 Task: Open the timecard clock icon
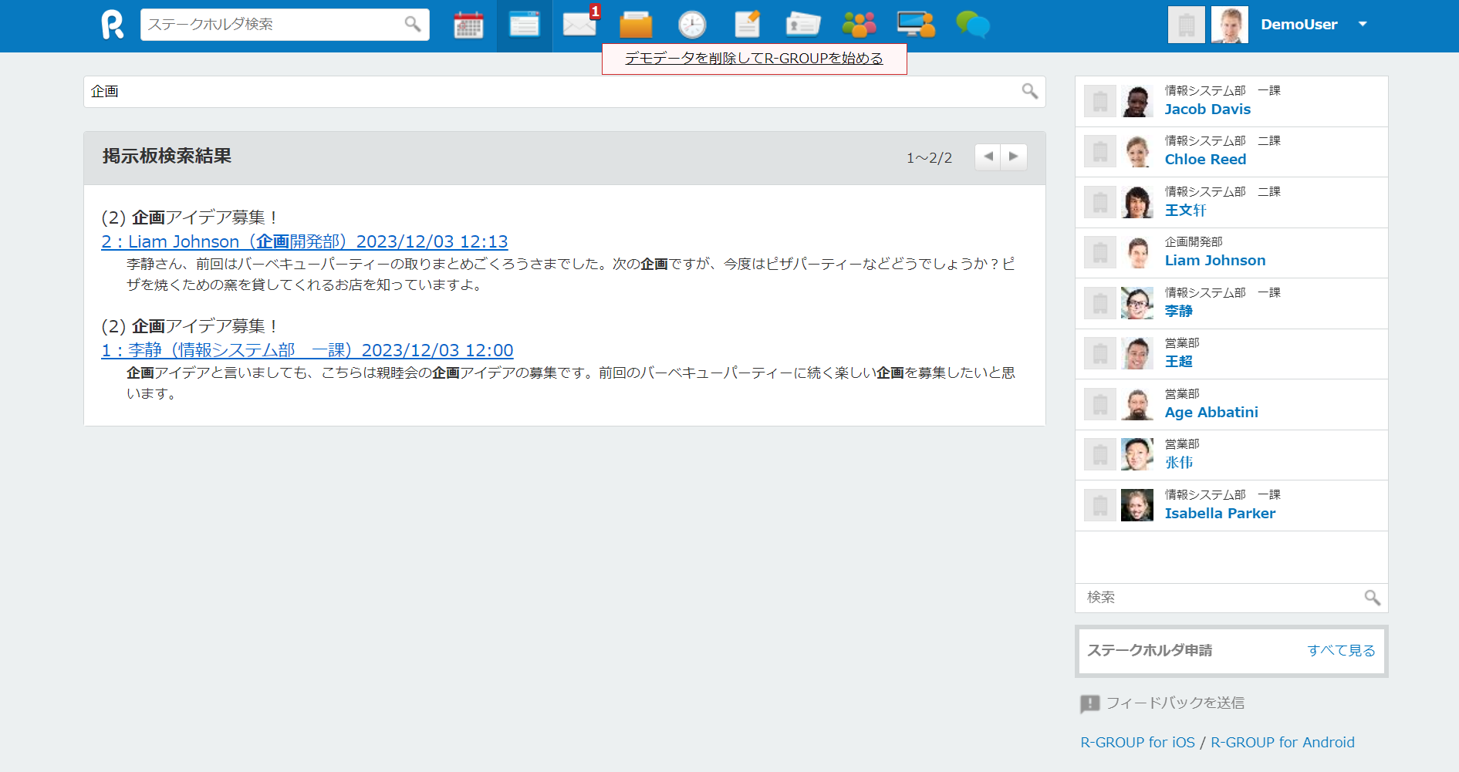tap(691, 24)
